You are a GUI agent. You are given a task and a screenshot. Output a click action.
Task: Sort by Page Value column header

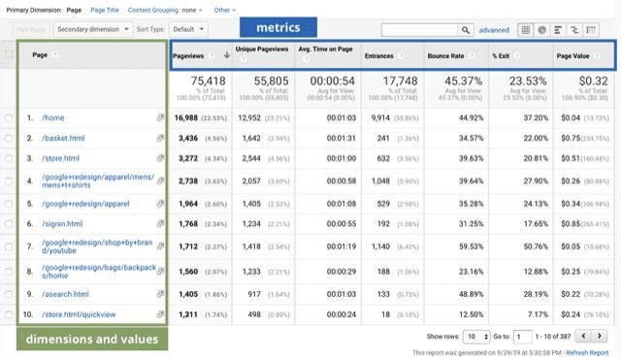click(x=572, y=56)
